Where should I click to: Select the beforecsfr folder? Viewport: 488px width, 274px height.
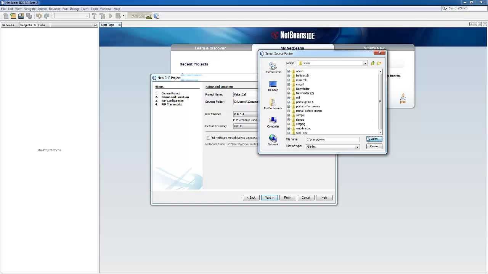[x=302, y=76]
